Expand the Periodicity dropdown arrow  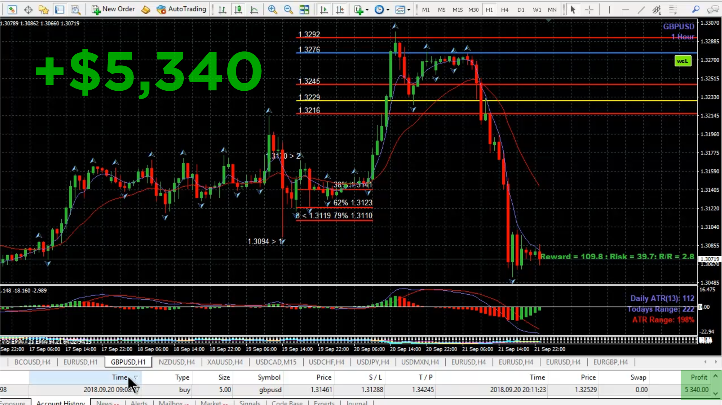click(388, 10)
